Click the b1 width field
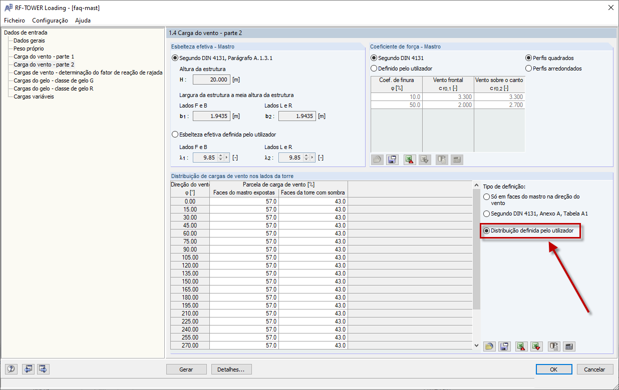The image size is (619, 390). pos(211,116)
